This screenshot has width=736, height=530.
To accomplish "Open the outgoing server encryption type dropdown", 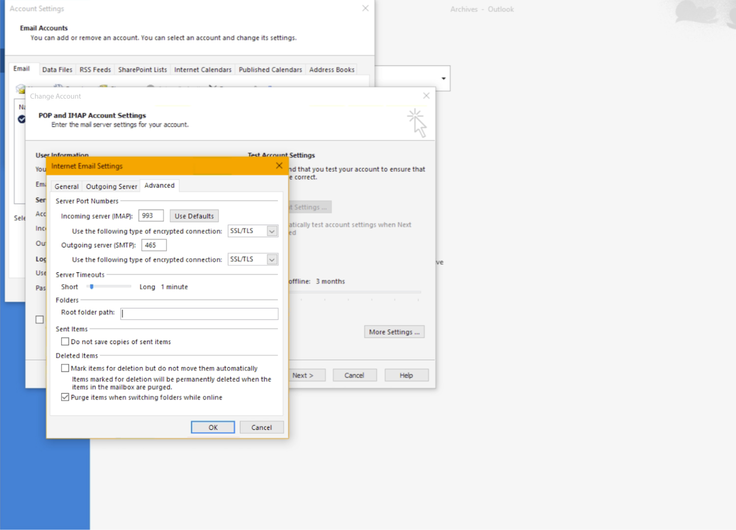I will 272,260.
